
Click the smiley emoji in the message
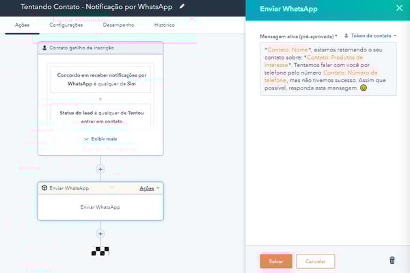pyautogui.click(x=364, y=88)
